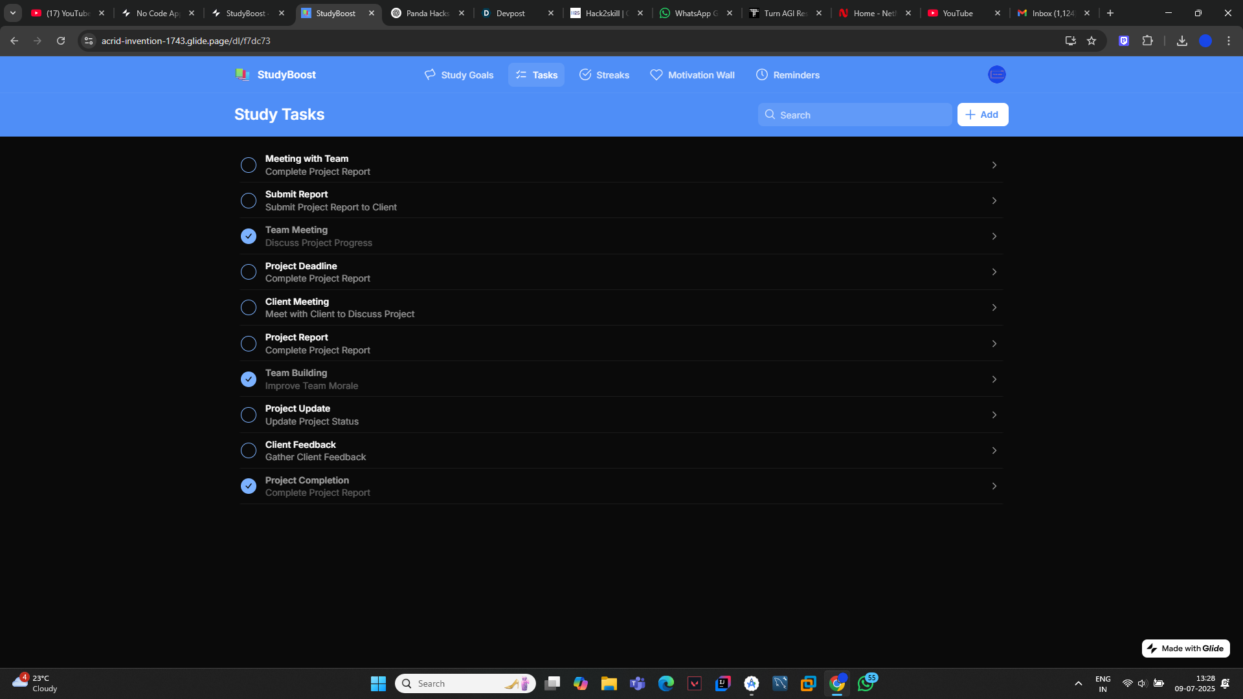The height and width of the screenshot is (699, 1243).
Task: Open Chrome downloads icon
Action: (1181, 41)
